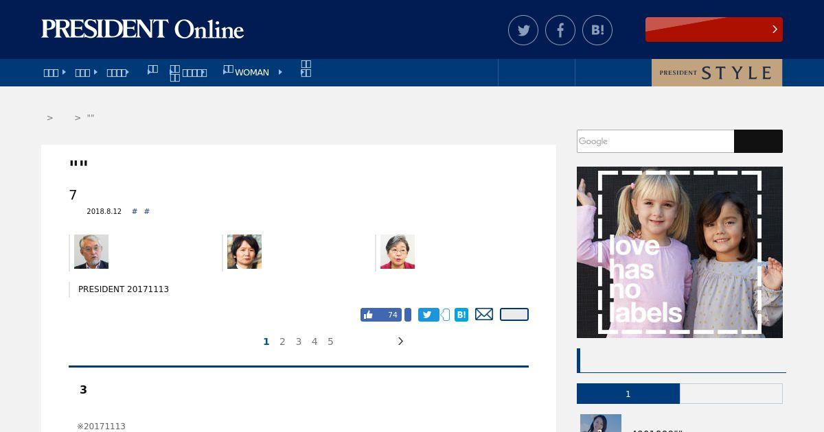The height and width of the screenshot is (432, 824).
Task: Open Twitter round icon in header
Action: [523, 30]
